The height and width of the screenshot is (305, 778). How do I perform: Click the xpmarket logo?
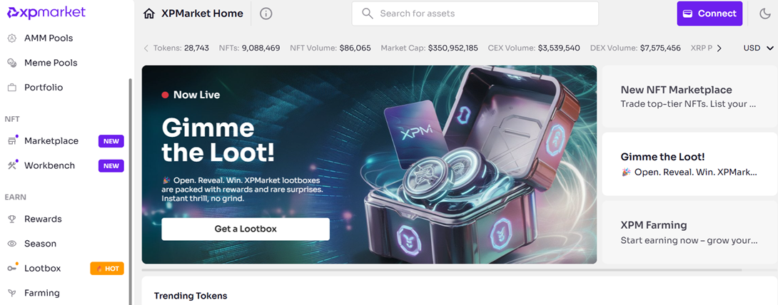point(46,13)
